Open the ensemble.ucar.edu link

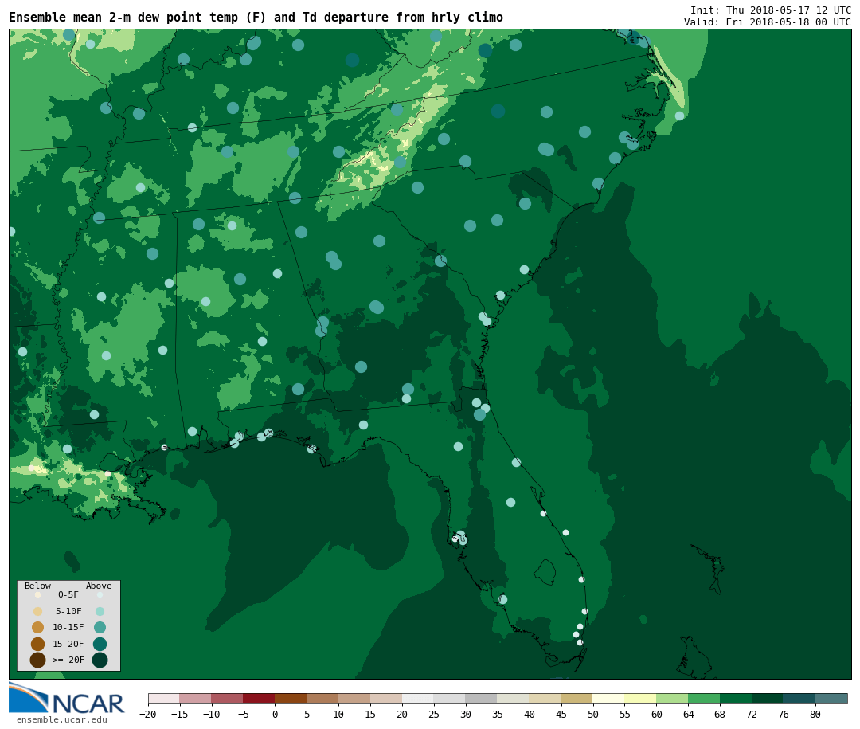[x=62, y=719]
